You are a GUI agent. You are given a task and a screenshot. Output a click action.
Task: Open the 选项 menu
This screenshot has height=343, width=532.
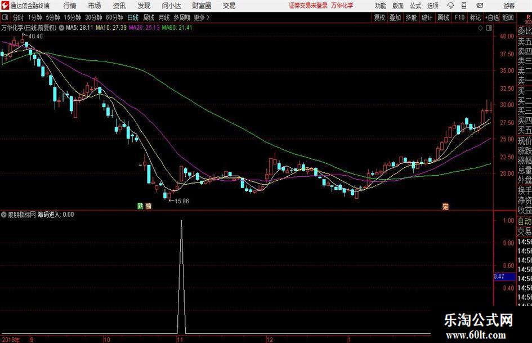(432, 6)
